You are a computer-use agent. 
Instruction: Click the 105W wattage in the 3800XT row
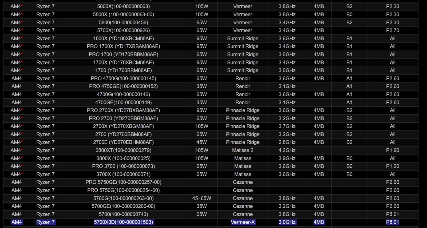click(x=201, y=150)
